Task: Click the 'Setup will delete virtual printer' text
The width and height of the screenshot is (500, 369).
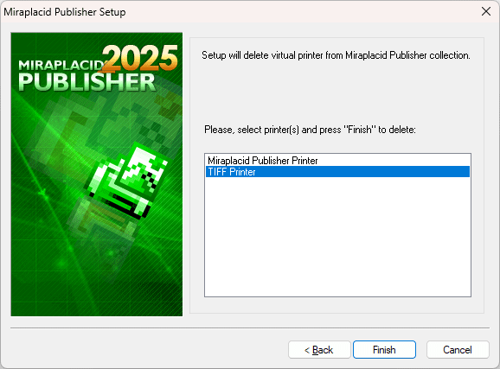Action: [x=336, y=55]
